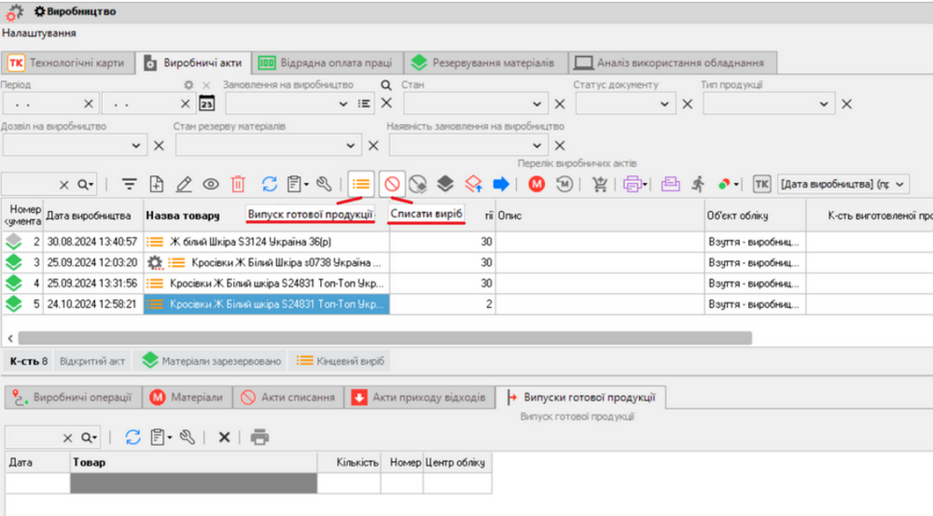Click the Випуск готової продукції toolbar icon
This screenshot has width=933, height=516.
coord(361,184)
